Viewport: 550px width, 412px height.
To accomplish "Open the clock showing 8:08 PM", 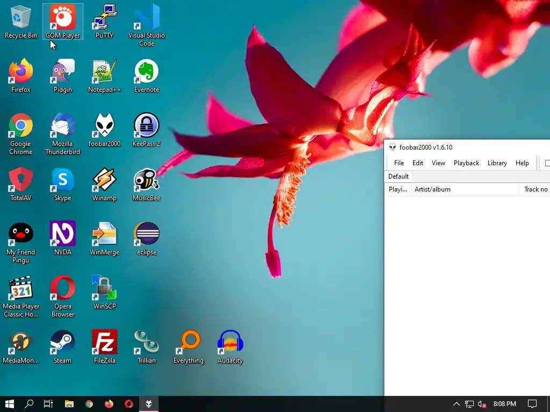I will [505, 404].
